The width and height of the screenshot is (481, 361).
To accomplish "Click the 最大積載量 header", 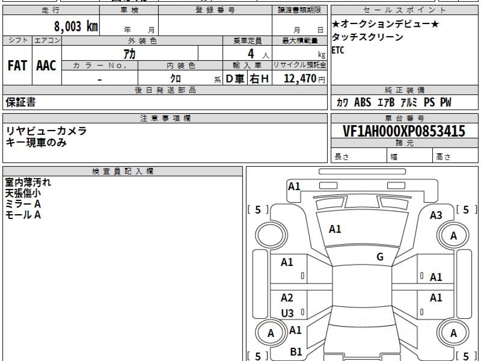I will [300, 40].
